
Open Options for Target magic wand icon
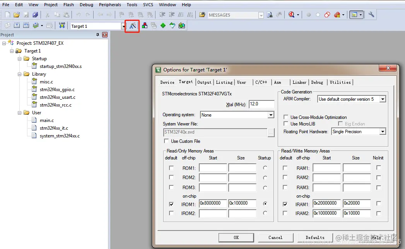click(133, 26)
